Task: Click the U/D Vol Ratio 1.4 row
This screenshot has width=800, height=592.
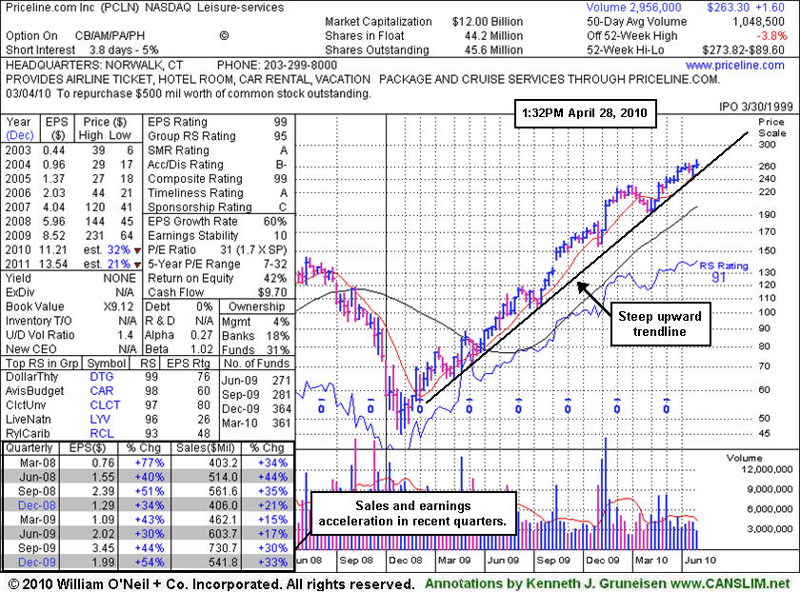Action: point(70,336)
